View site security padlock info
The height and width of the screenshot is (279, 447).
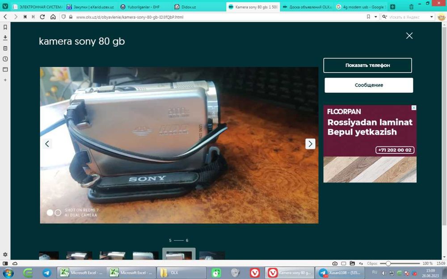(x=71, y=17)
